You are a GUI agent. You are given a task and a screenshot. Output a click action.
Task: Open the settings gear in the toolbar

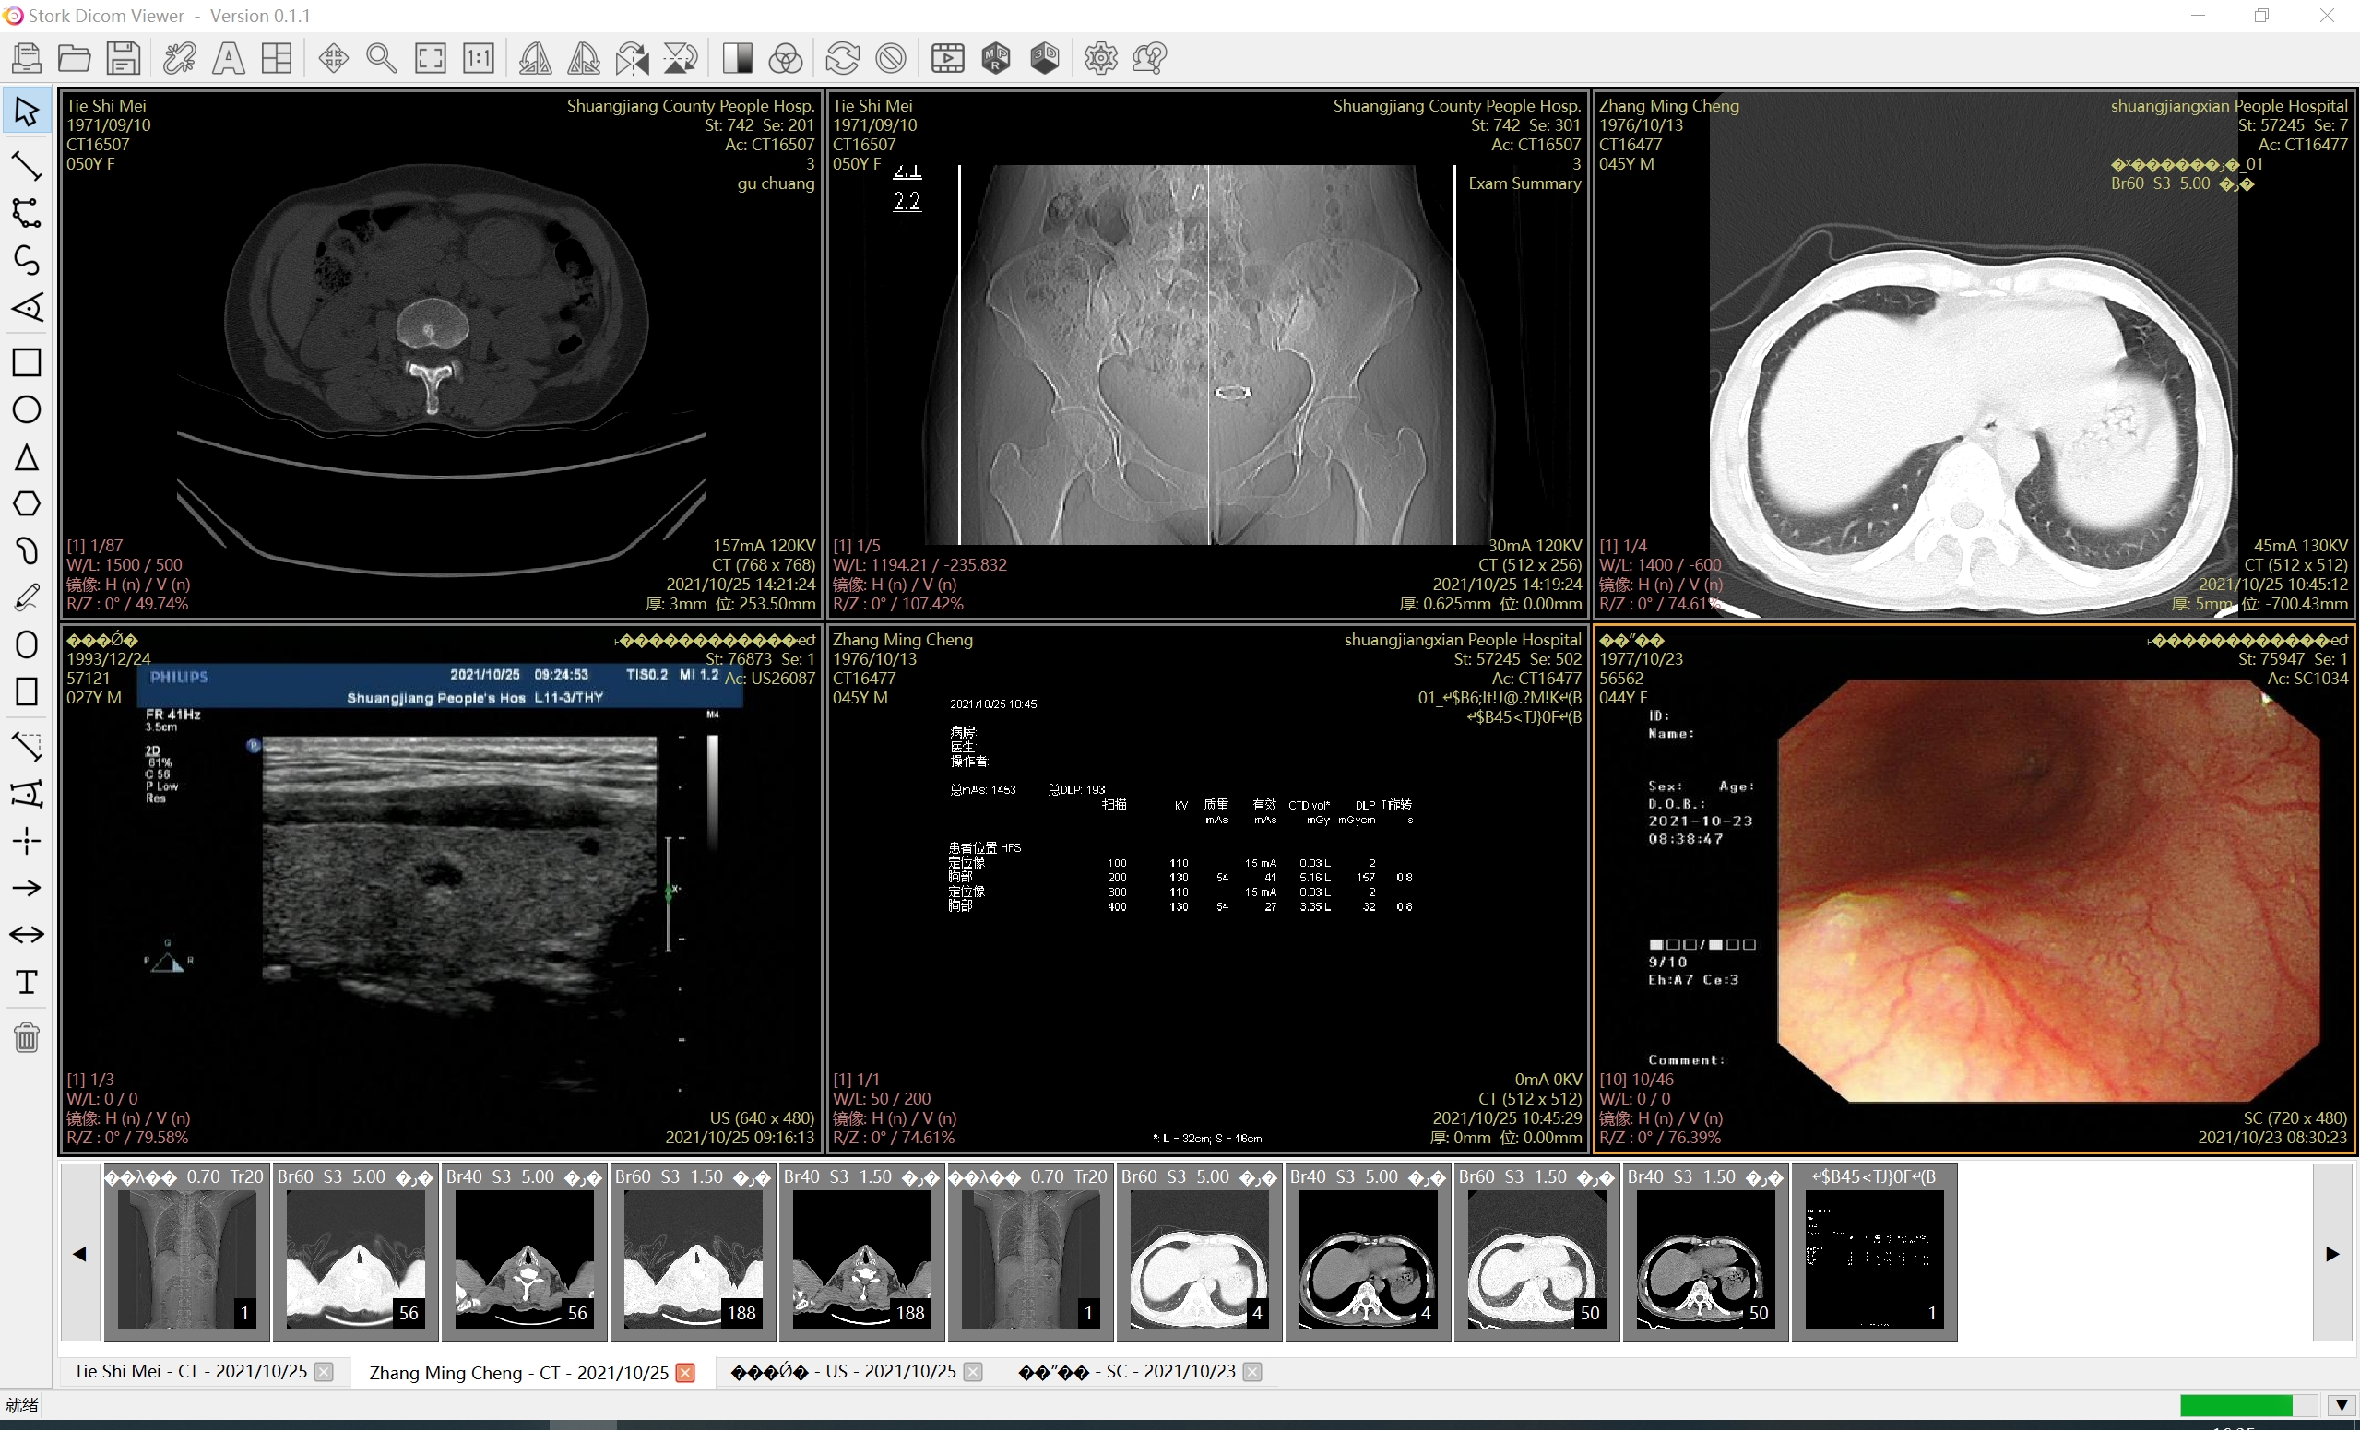(1100, 58)
